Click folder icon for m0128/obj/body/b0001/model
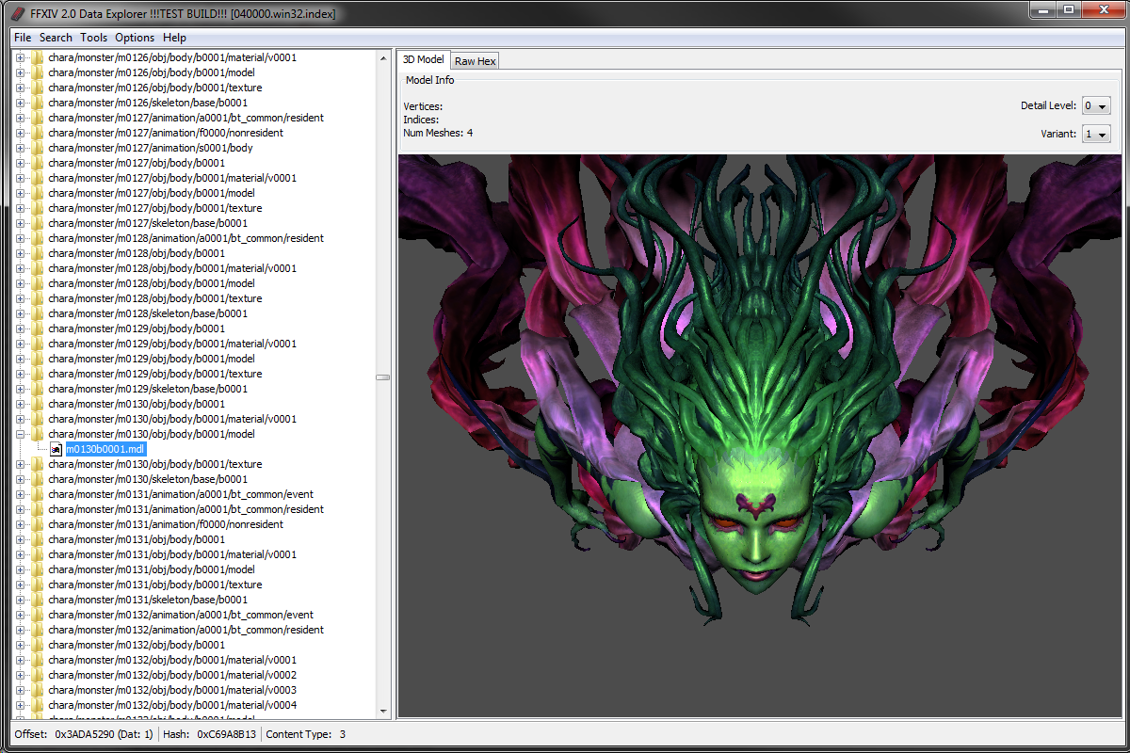The height and width of the screenshot is (753, 1130). [x=38, y=283]
